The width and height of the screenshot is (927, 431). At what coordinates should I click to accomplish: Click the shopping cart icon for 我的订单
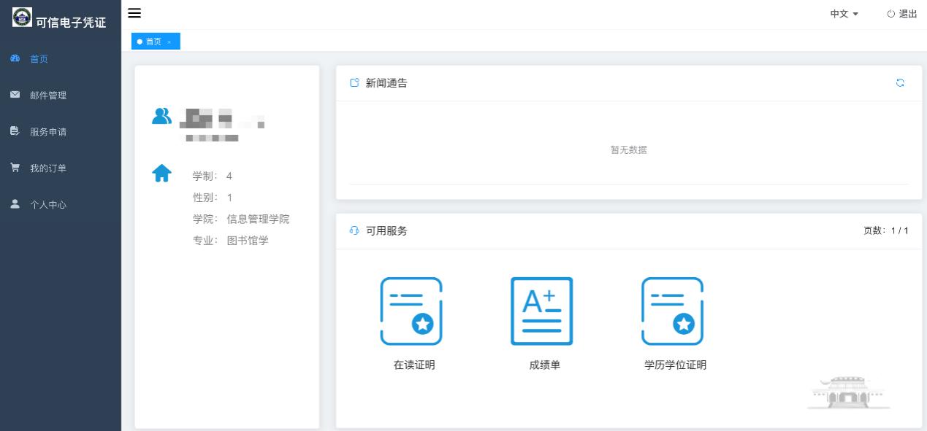click(15, 168)
